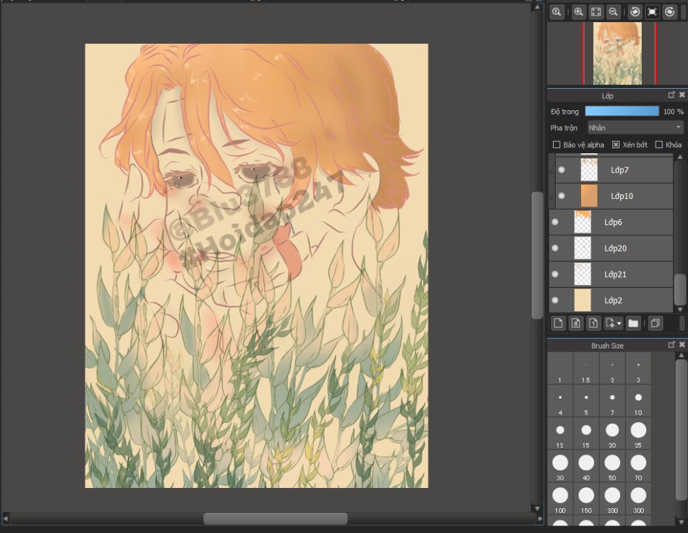The image size is (688, 533).
Task: Click the layer list scrollbar thumb
Action: [x=680, y=289]
